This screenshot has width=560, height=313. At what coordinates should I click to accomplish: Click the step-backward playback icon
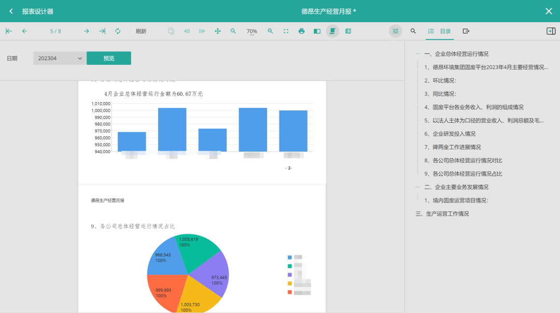coord(187,32)
